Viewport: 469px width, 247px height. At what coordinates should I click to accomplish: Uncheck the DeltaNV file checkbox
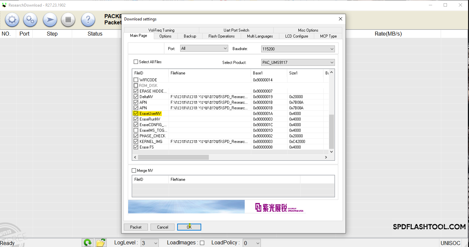[136, 97]
